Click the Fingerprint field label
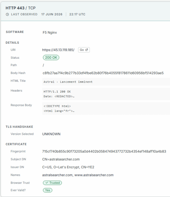The image size is (170, 197). click(18, 151)
